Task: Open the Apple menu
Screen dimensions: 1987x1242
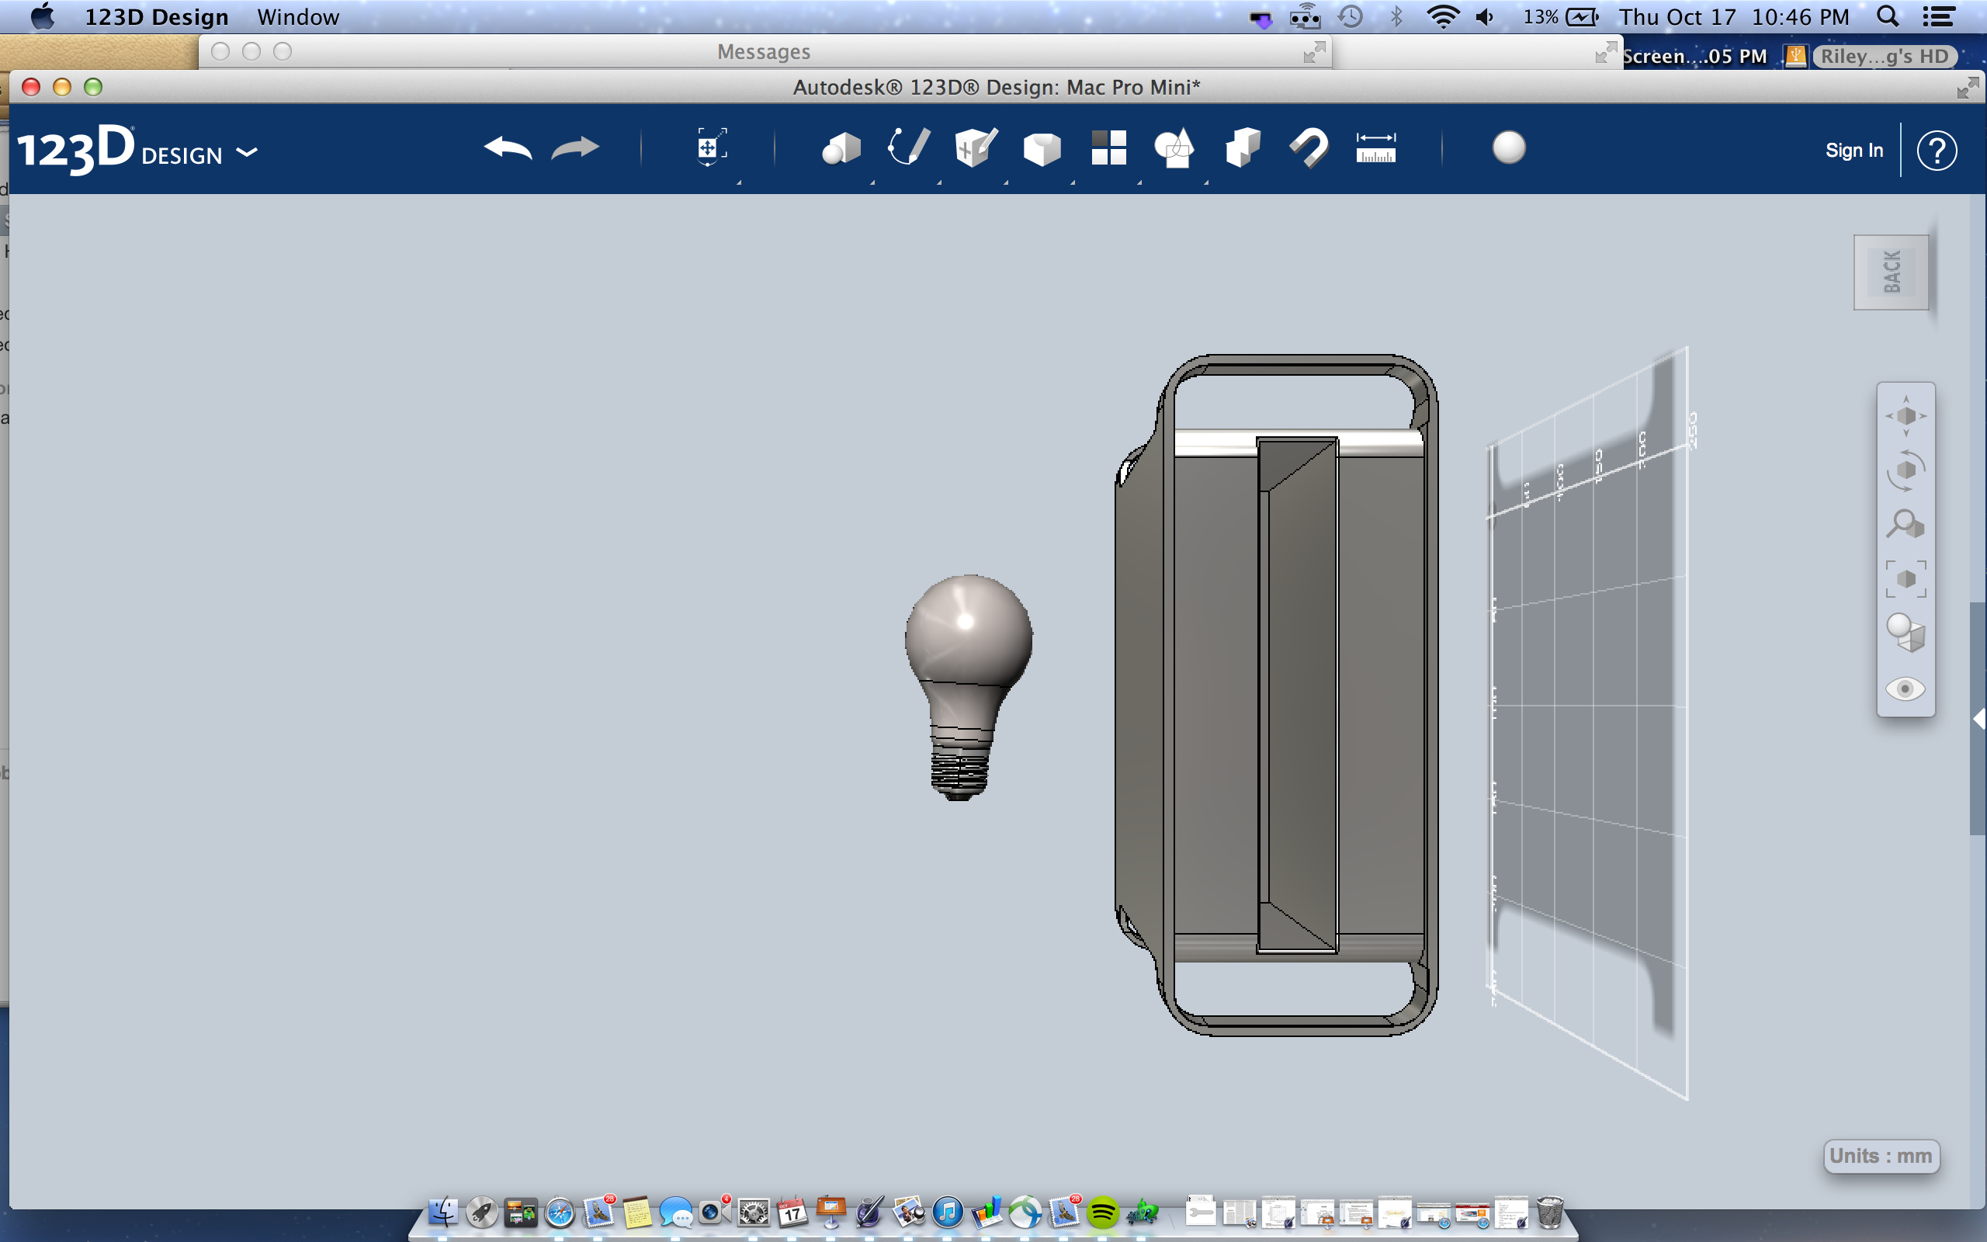Action: (x=43, y=16)
